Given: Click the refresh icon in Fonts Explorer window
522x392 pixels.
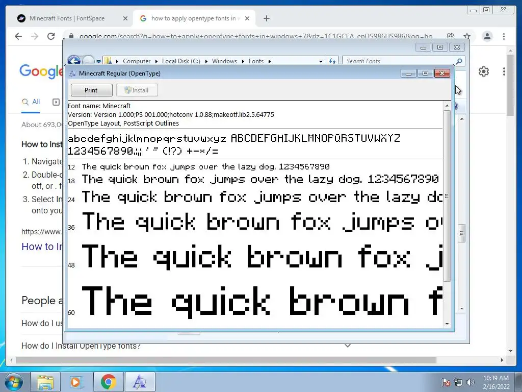Looking at the screenshot, I should [332, 61].
